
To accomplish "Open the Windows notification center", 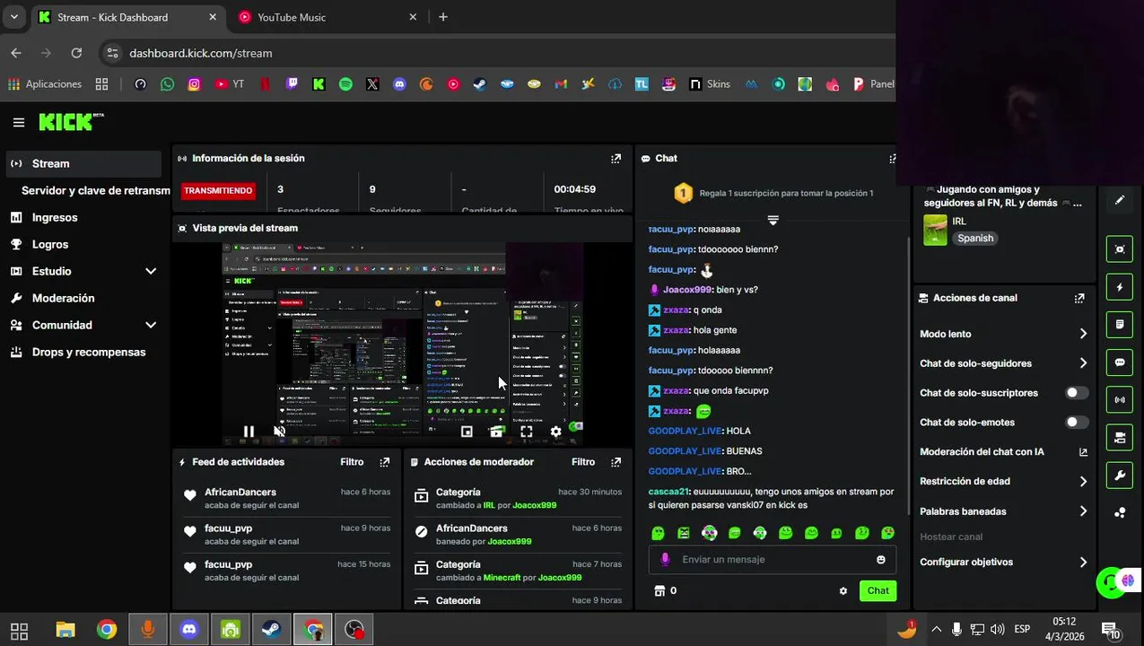I will pyautogui.click(x=1110, y=630).
